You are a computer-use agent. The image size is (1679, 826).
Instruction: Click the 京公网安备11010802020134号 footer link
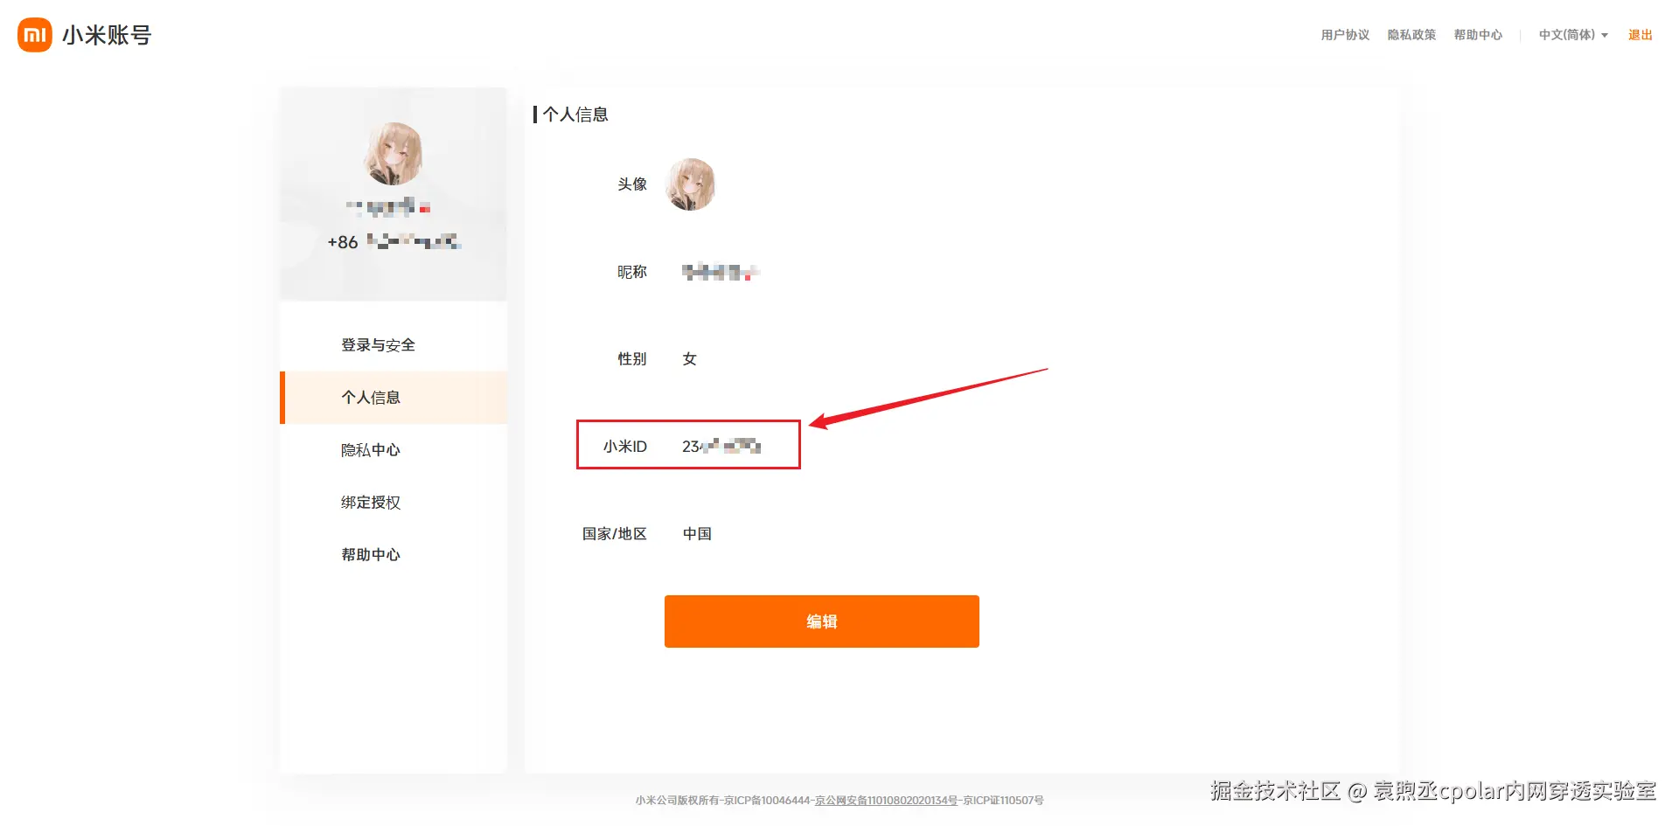pos(886,801)
